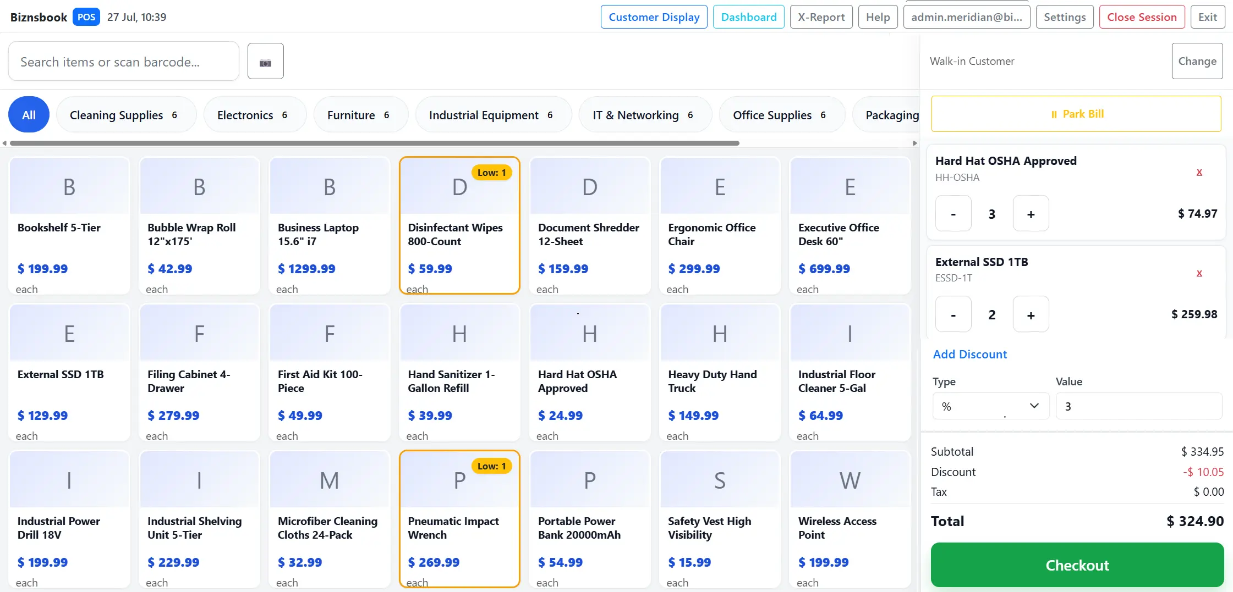
Task: Add Hand Sanitizer 1-Gallon Refill to cart
Action: coord(459,373)
